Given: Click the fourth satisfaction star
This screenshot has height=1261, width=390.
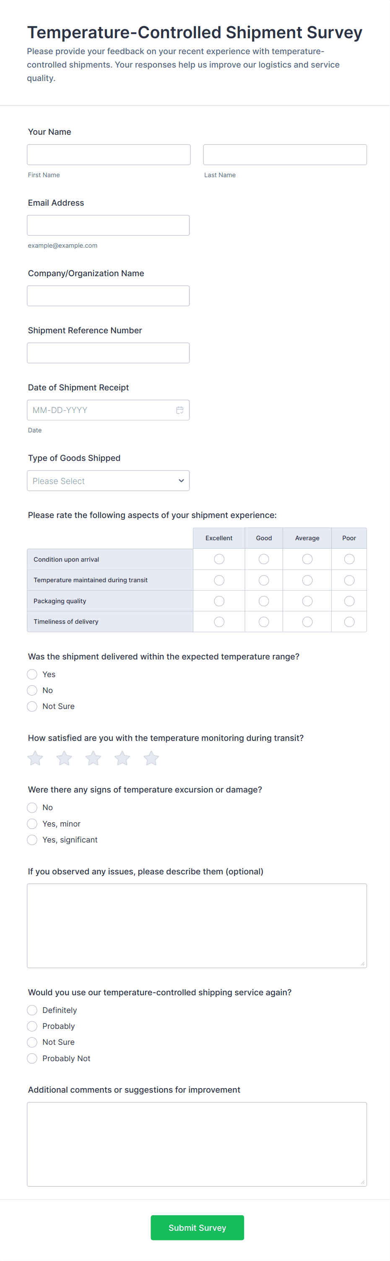Looking at the screenshot, I should (122, 758).
